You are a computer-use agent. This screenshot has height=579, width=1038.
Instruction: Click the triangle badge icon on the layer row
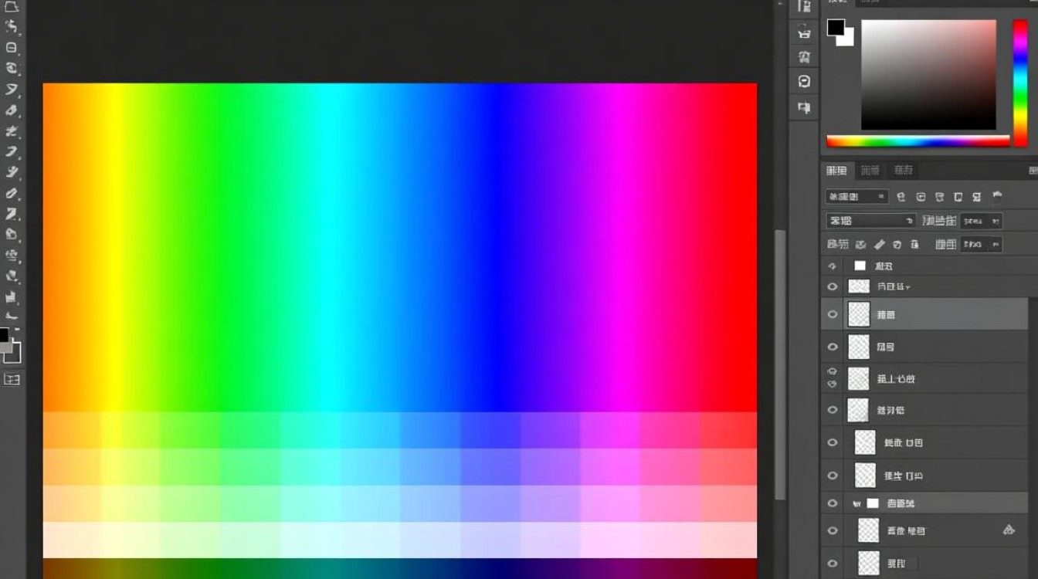tap(1009, 530)
